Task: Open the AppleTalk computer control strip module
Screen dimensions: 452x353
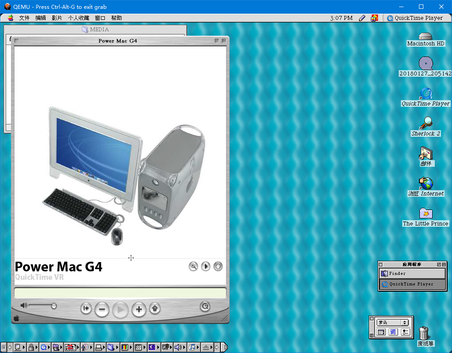Action: [19, 347]
